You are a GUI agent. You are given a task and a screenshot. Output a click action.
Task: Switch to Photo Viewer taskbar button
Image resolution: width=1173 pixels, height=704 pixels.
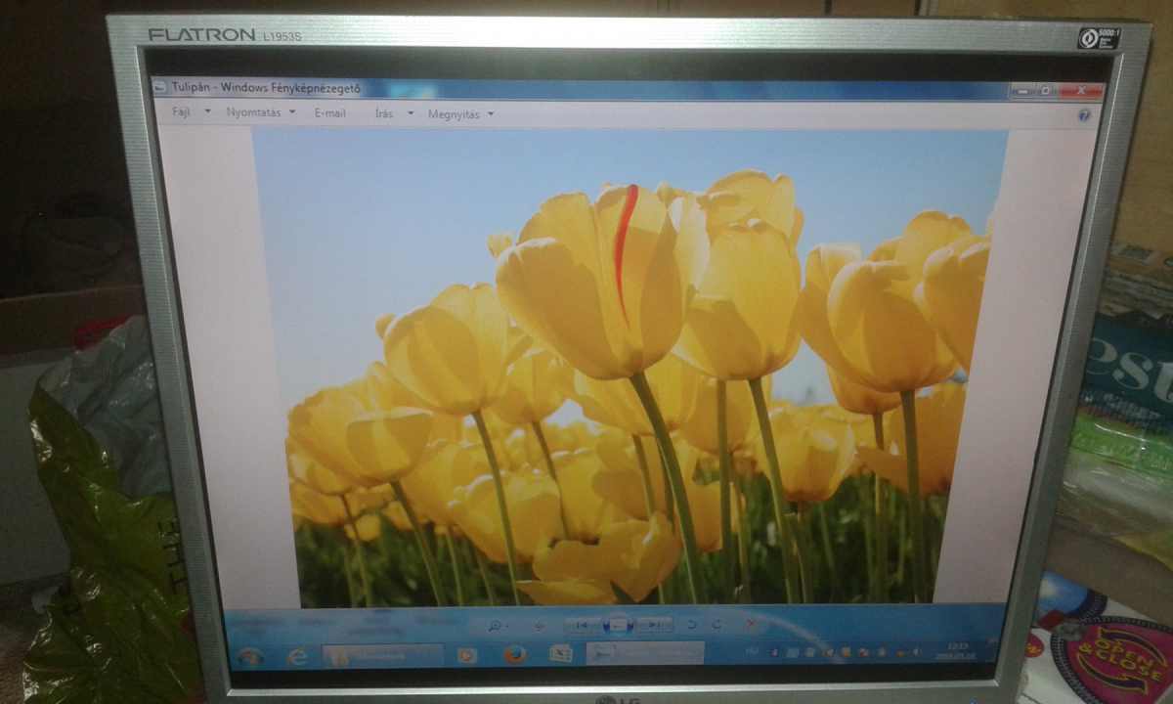coord(645,652)
